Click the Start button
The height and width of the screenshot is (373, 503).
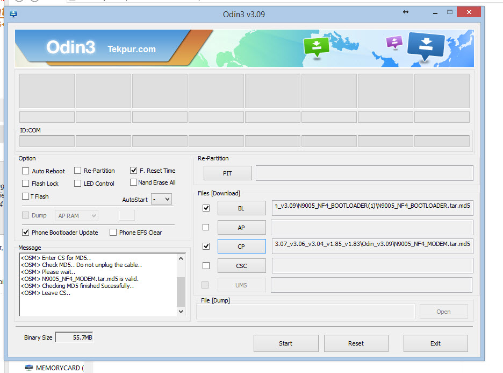tap(286, 343)
